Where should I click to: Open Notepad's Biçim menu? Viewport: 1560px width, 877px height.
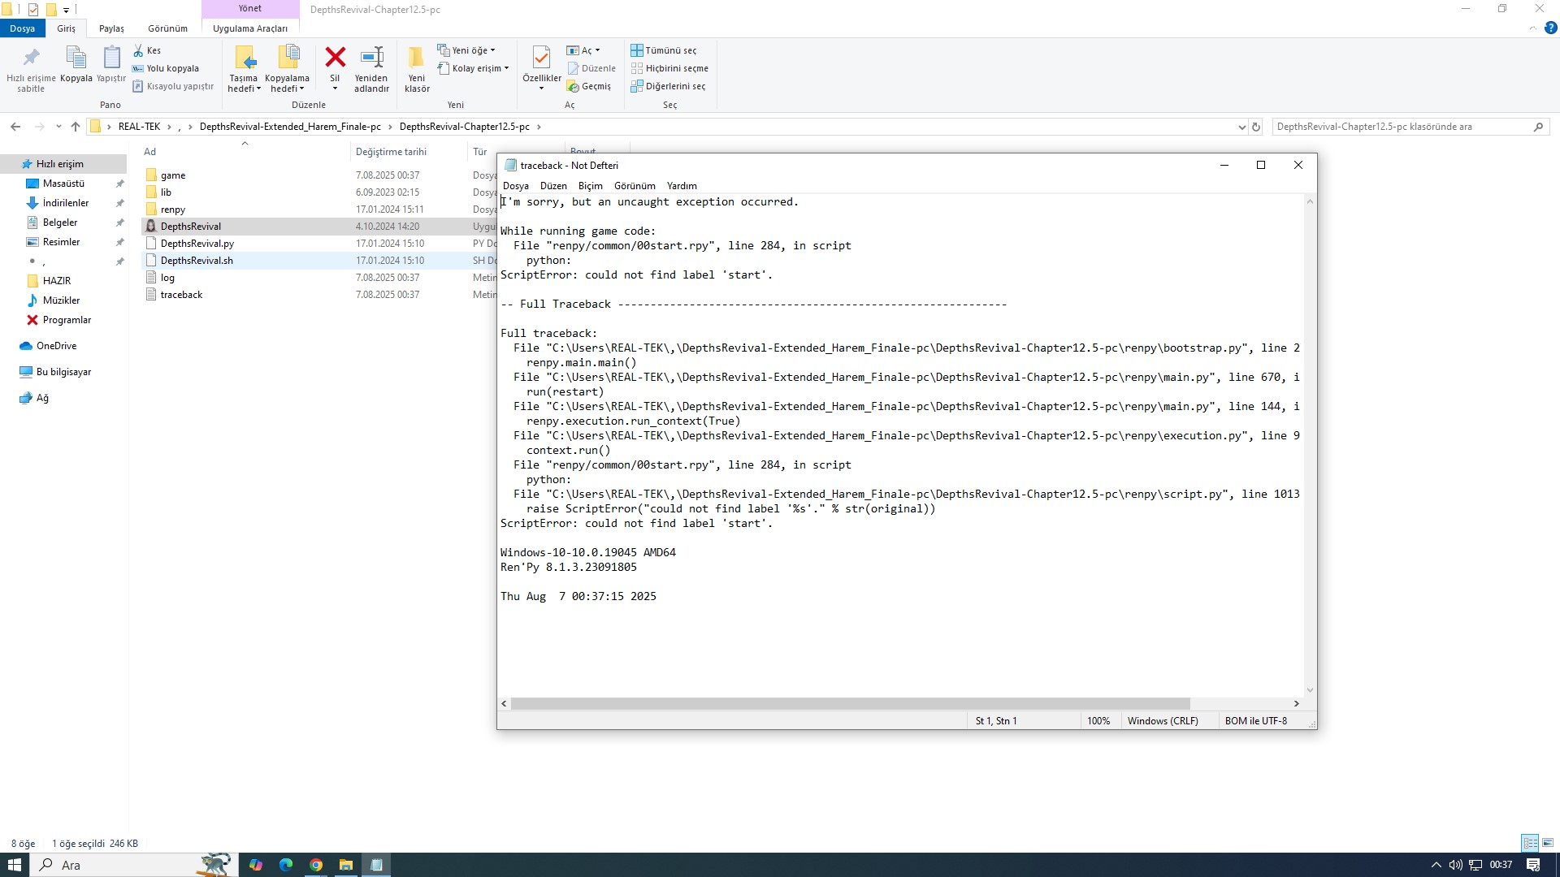coord(590,186)
